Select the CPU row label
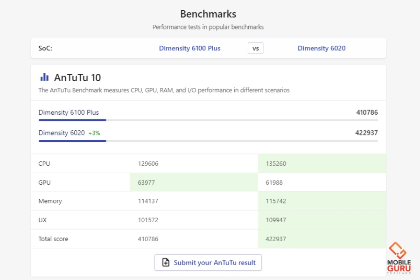 click(x=44, y=164)
